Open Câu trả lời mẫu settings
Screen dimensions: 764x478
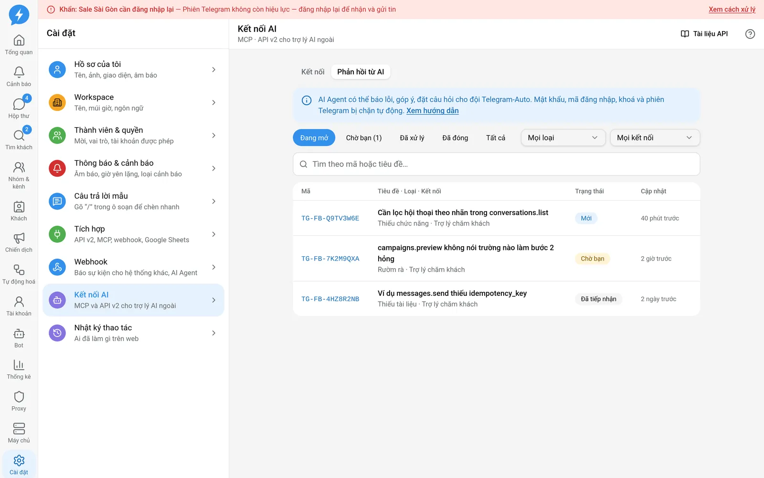133,201
